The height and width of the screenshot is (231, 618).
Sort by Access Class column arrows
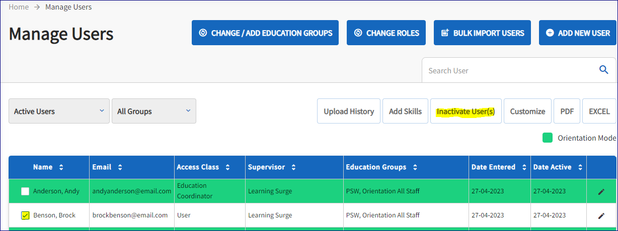227,167
